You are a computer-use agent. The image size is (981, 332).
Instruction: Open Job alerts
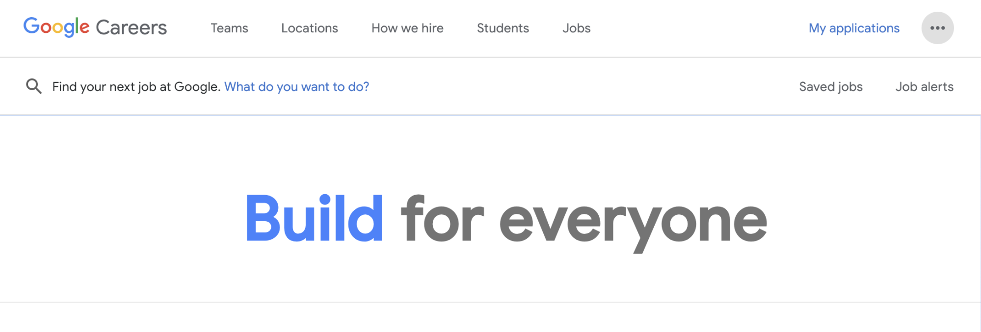(x=924, y=87)
